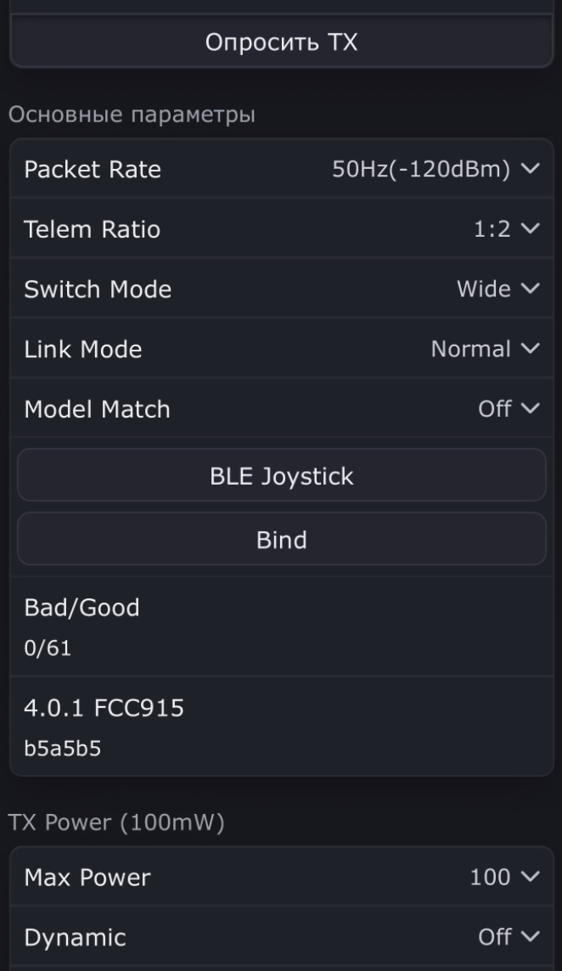The width and height of the screenshot is (562, 971).
Task: Click the Опросить TX button
Action: click(x=281, y=42)
